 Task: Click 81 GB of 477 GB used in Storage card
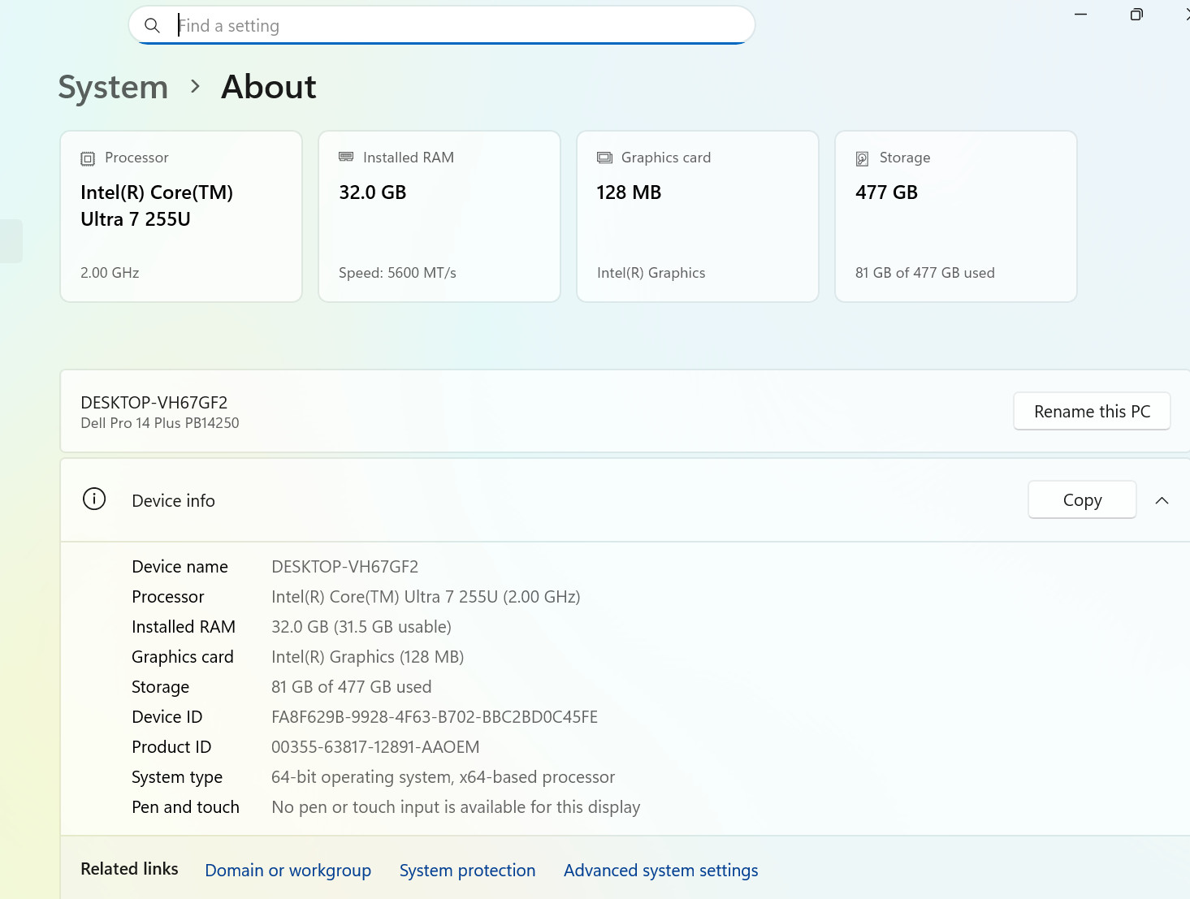(924, 273)
